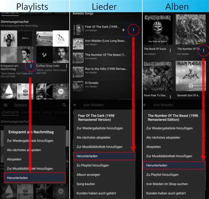Go back using arrow in Alben panel
This screenshot has height=199, width=209.
[145, 105]
